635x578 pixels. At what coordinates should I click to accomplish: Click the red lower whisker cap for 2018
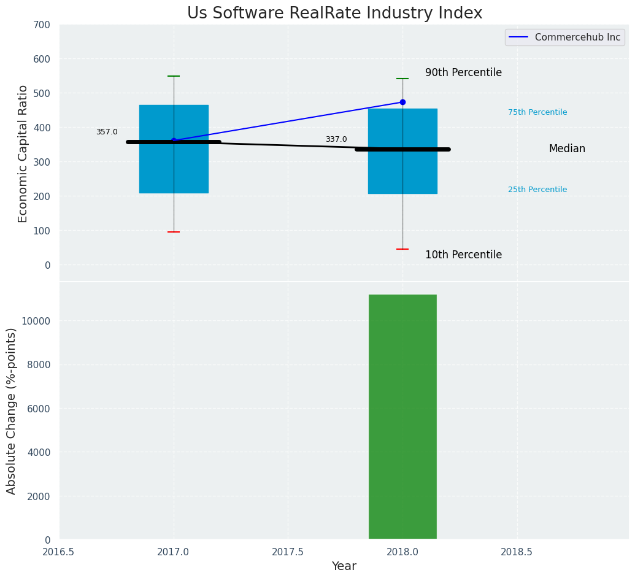(x=402, y=249)
